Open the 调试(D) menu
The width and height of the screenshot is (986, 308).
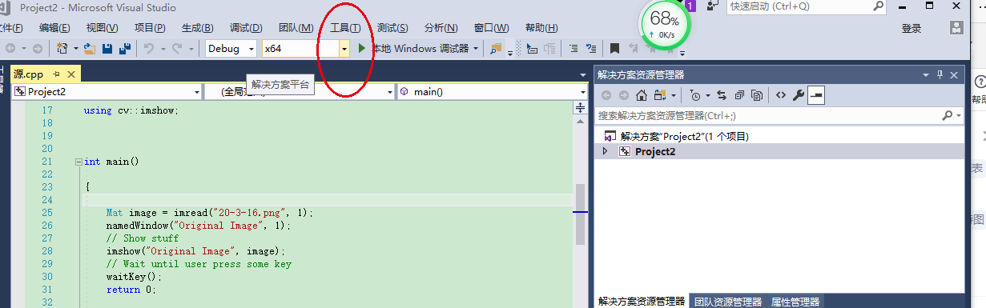point(246,28)
